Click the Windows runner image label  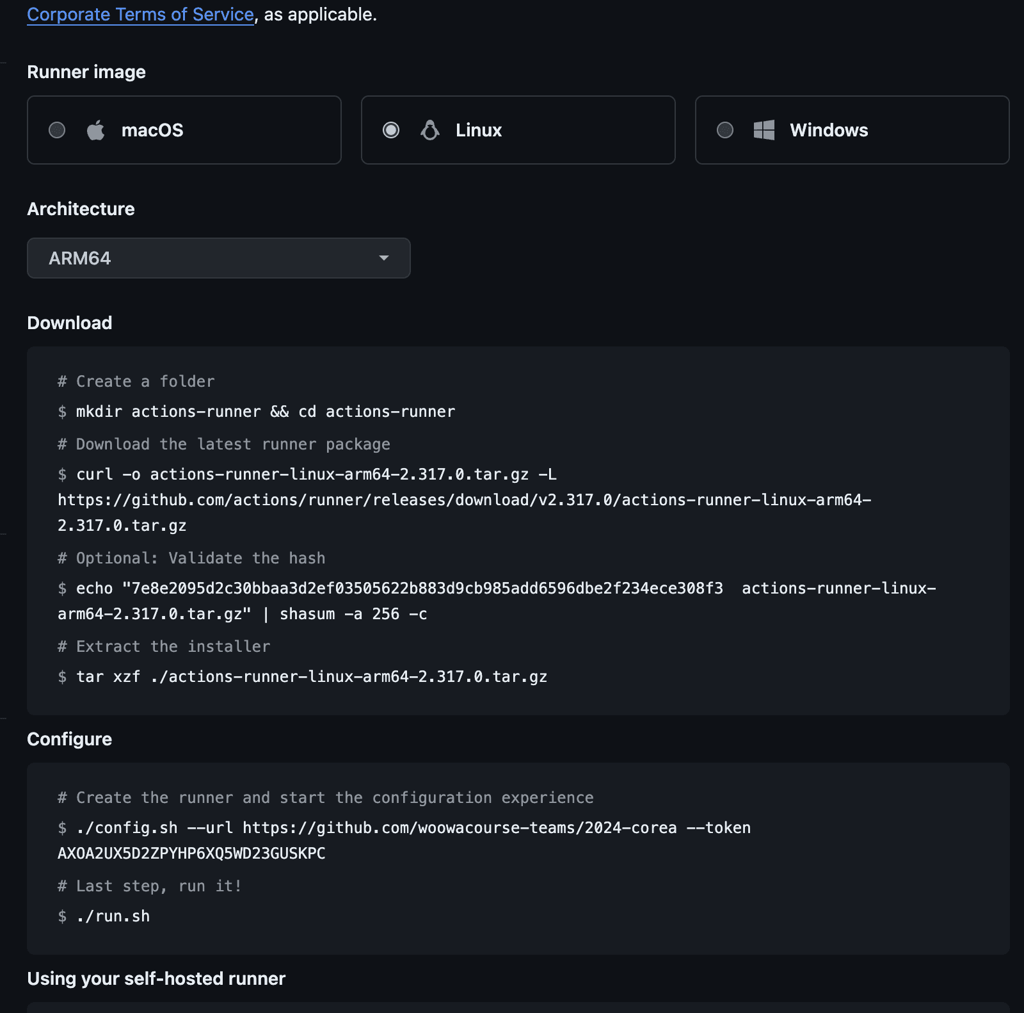click(x=829, y=130)
